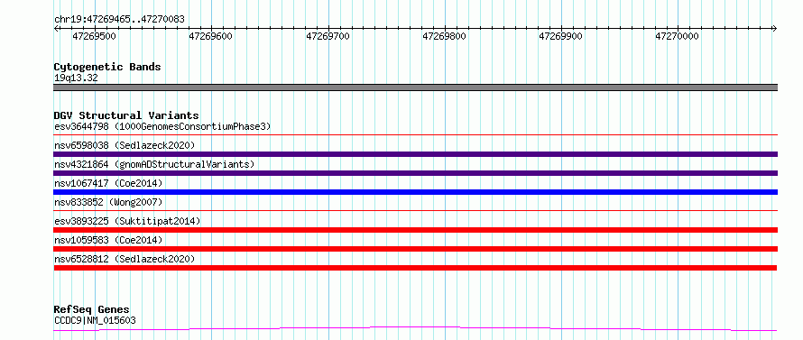This screenshot has width=803, height=340.
Task: Click the purple bar under nsv4321864
Action: pos(415,173)
